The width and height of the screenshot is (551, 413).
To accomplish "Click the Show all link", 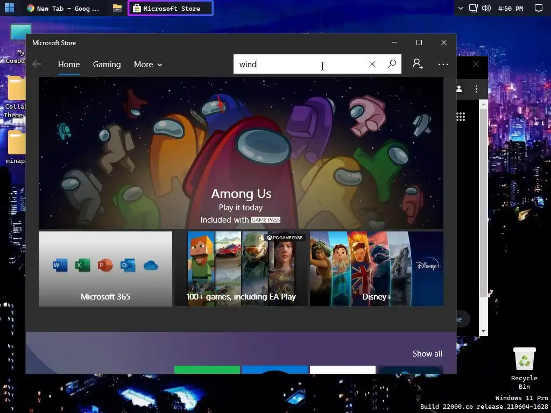I will tap(427, 354).
